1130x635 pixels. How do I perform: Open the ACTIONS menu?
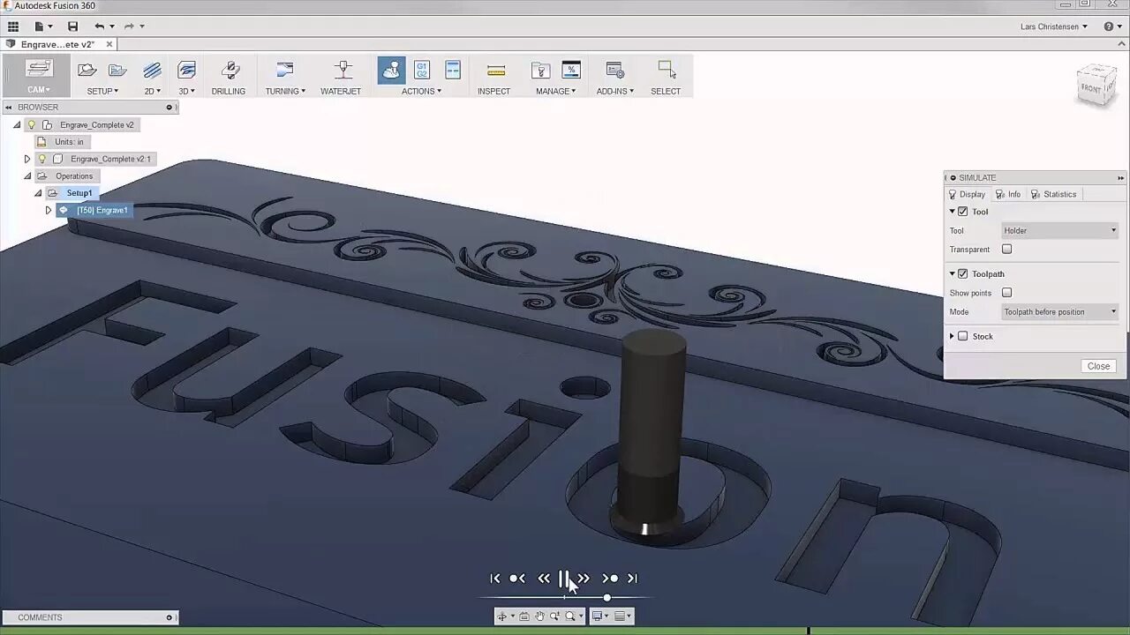(421, 91)
